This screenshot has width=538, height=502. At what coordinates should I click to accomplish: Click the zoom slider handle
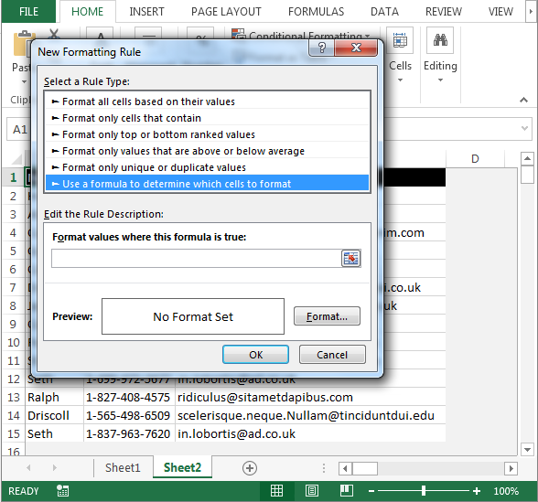(424, 491)
